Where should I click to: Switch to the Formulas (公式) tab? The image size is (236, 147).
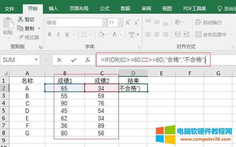tap(105, 9)
